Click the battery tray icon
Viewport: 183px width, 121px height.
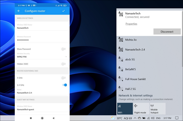[144, 118]
